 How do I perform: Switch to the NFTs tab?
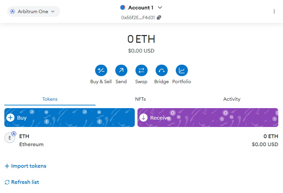coord(140,99)
